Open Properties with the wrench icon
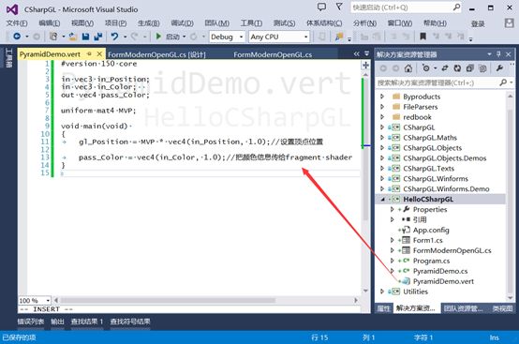Image resolution: width=519 pixels, height=344 pixels. click(x=499, y=68)
